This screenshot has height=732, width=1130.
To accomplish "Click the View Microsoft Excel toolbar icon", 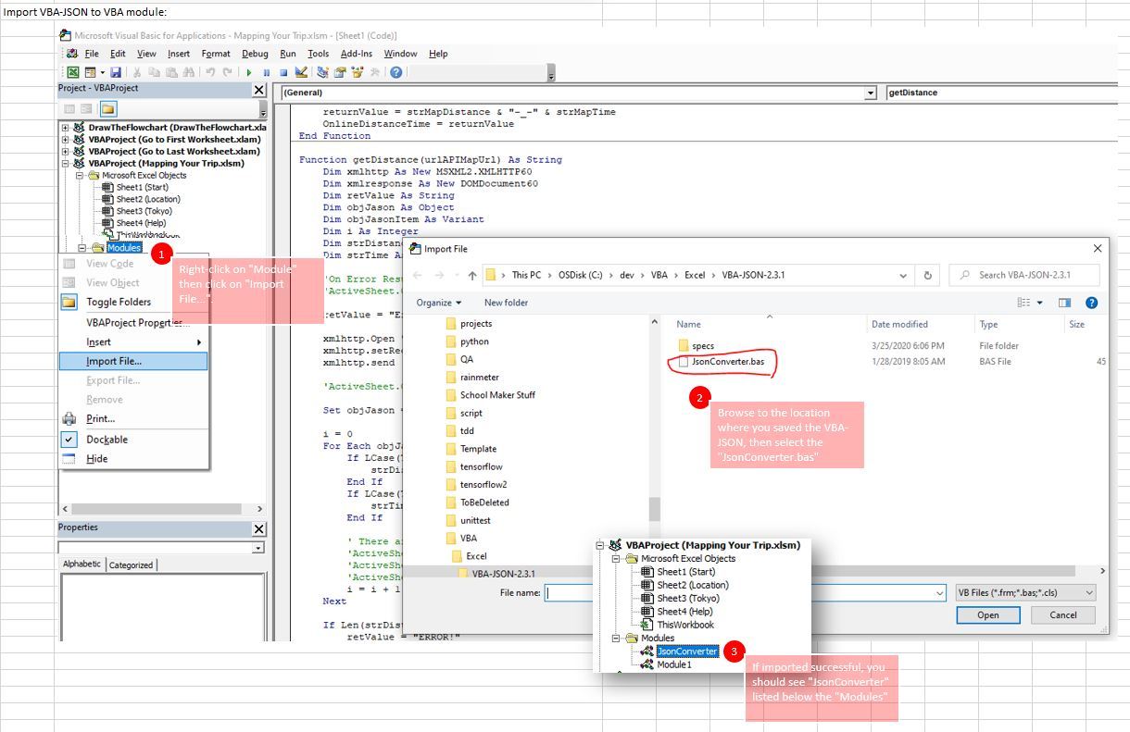I will pos(73,72).
